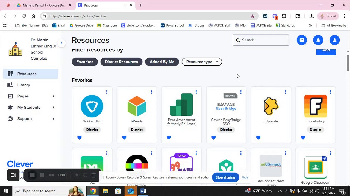The height and width of the screenshot is (196, 350).
Task: Open the notifications bell icon
Action: [x=318, y=40]
